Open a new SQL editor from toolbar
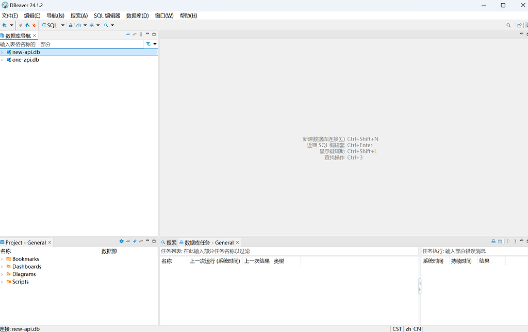The height and width of the screenshot is (332, 528). (49, 25)
